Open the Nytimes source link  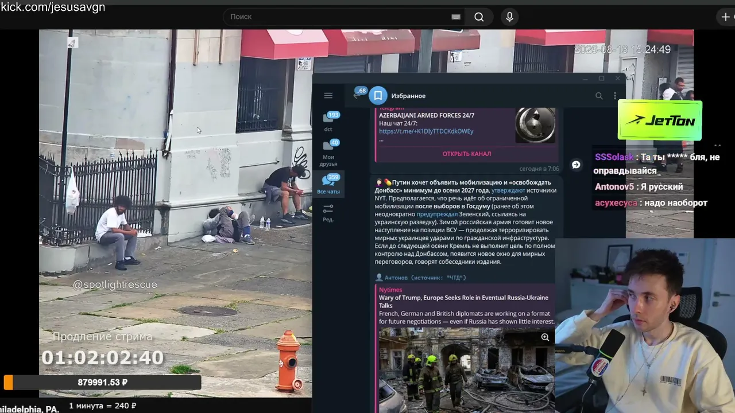pyautogui.click(x=390, y=290)
